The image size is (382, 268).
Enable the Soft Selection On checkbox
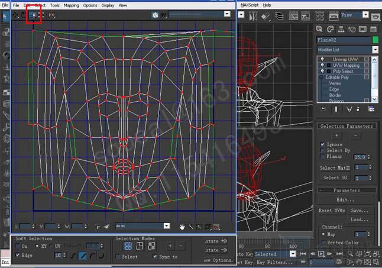pos(18,246)
